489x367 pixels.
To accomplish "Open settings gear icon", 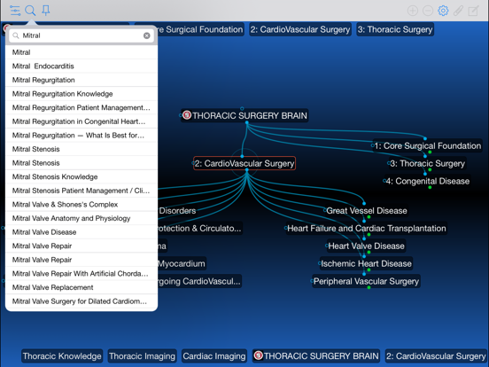I will pyautogui.click(x=443, y=11).
